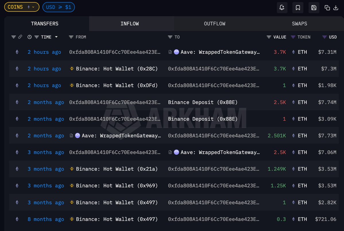Open Binance: Hot Wallet (0xDFd) entity

pos(117,85)
